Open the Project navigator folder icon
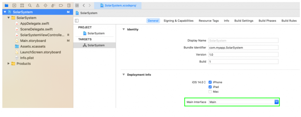This screenshot has height=117, width=301. tap(6, 5)
